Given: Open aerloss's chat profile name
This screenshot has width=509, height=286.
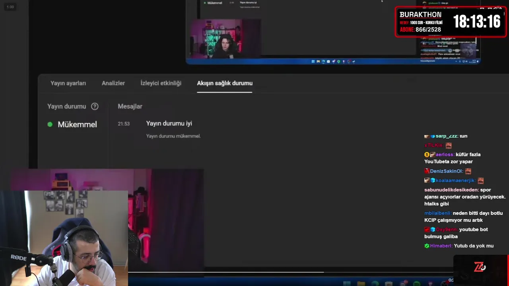Looking at the screenshot, I should click(445, 155).
